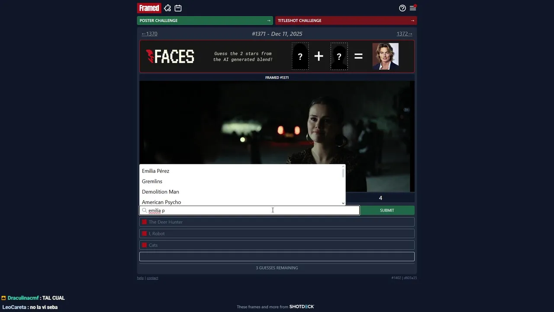Open the calendar archive icon
This screenshot has height=312, width=554.
(178, 8)
